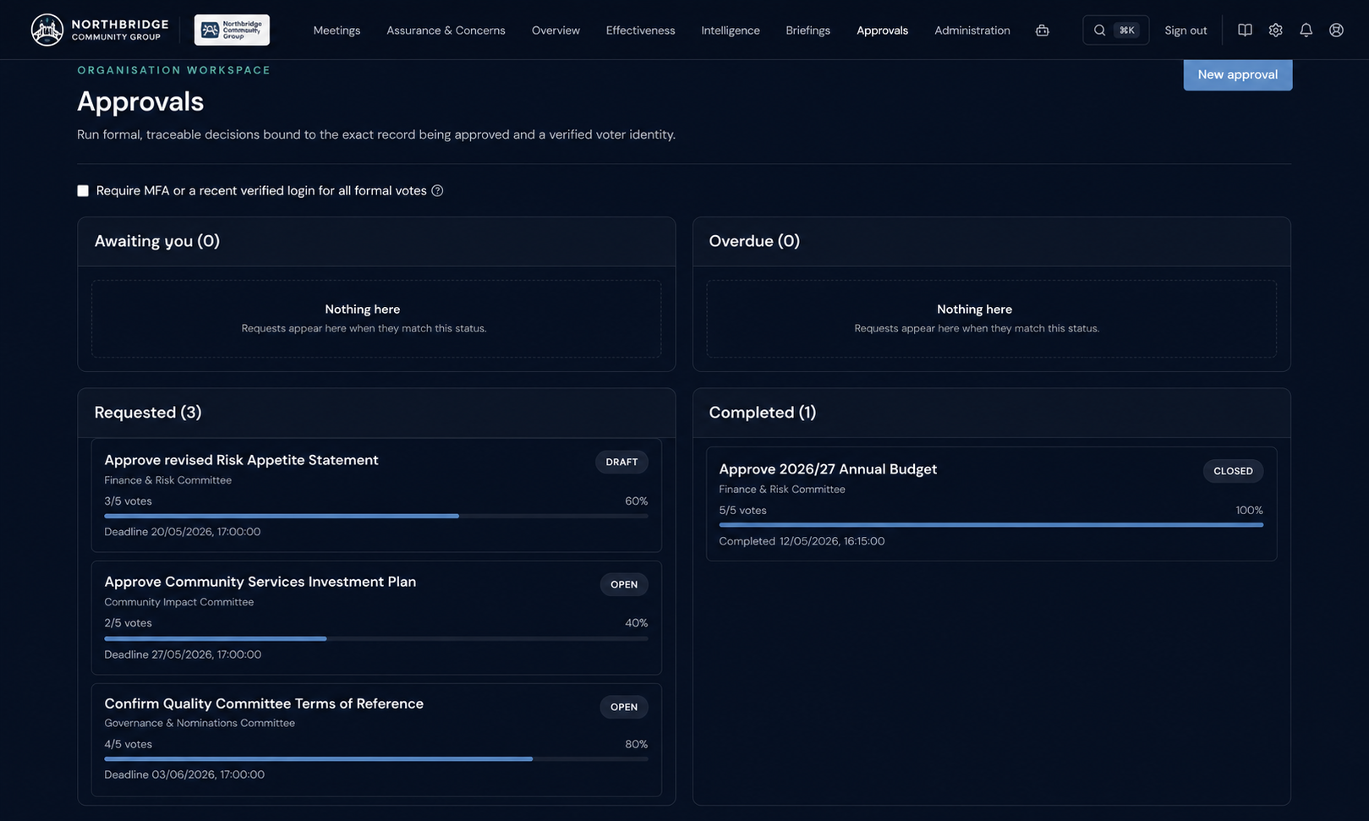Click the Northbridge Community Group logo
Image resolution: width=1369 pixels, height=821 pixels.
coord(100,30)
